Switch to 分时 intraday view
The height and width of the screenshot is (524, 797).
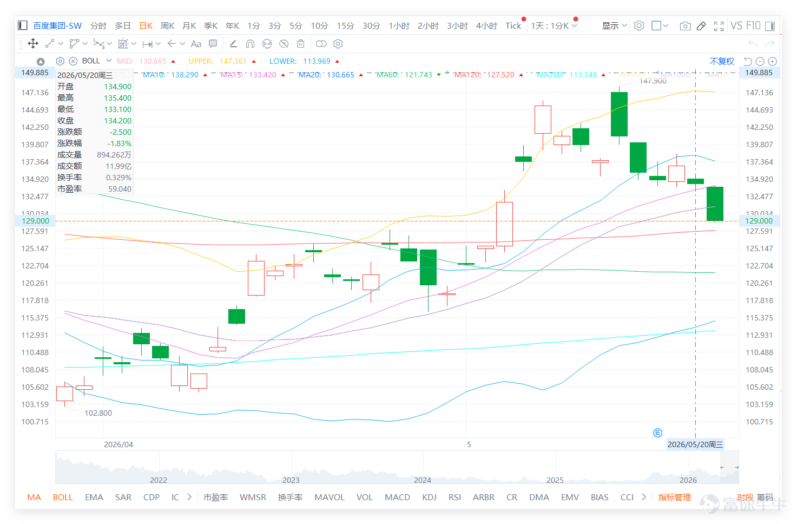click(x=98, y=25)
